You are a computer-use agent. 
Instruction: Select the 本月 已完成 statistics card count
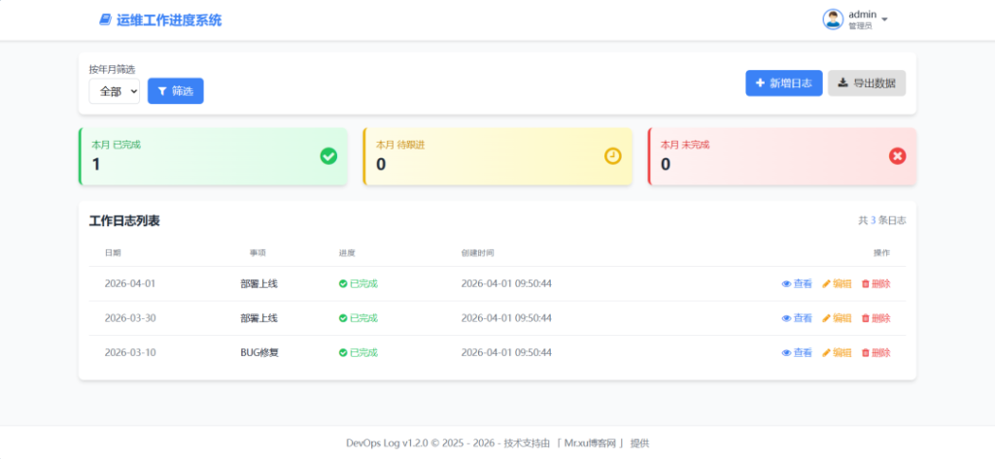[x=96, y=165]
